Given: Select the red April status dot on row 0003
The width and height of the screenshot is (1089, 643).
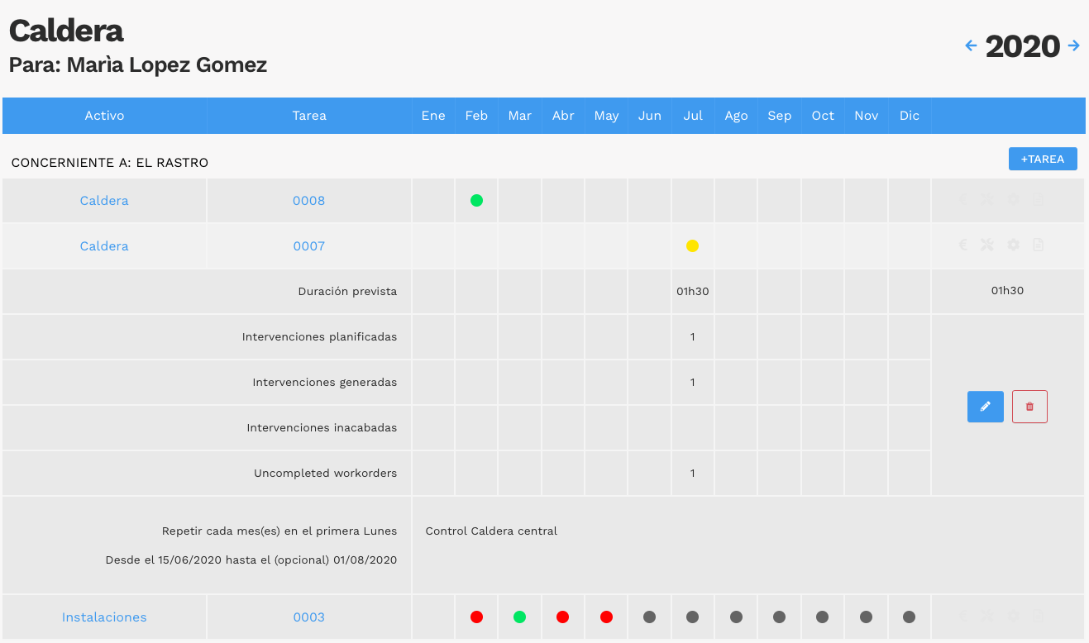Looking at the screenshot, I should click(x=563, y=617).
